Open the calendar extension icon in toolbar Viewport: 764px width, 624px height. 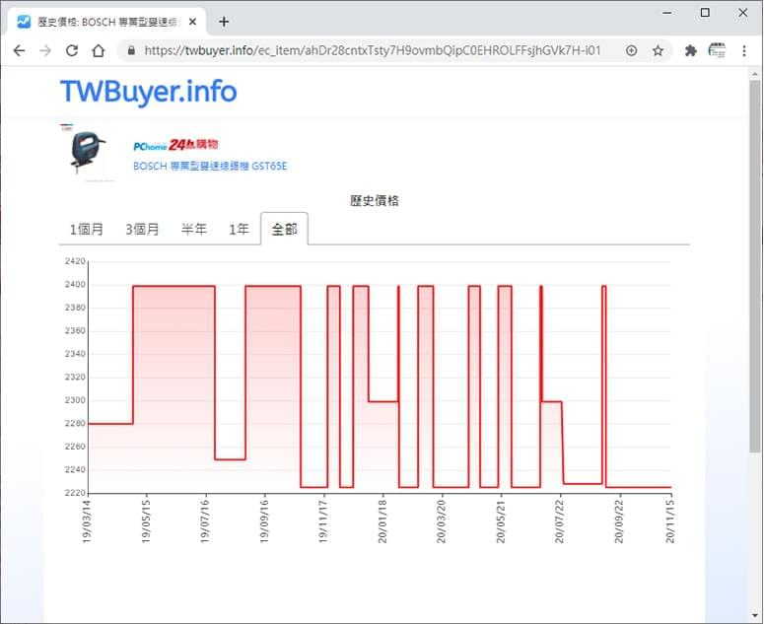(x=717, y=50)
